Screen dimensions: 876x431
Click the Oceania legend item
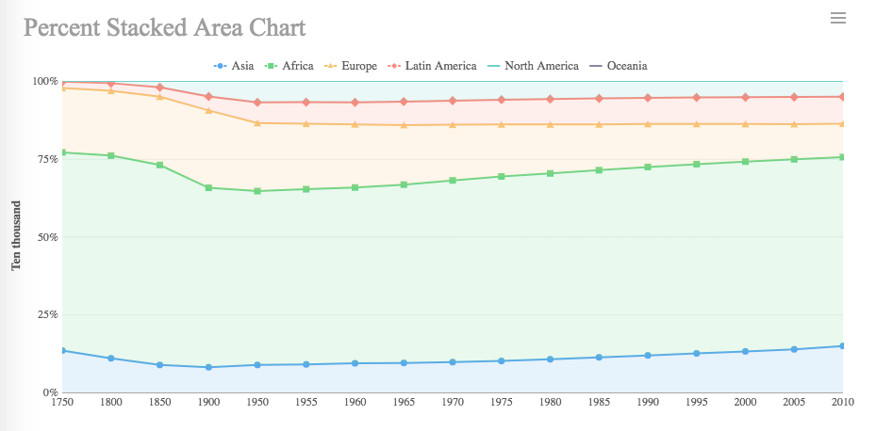click(619, 66)
